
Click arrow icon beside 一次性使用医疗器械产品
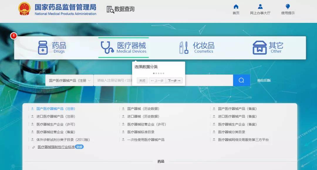pos(123,140)
